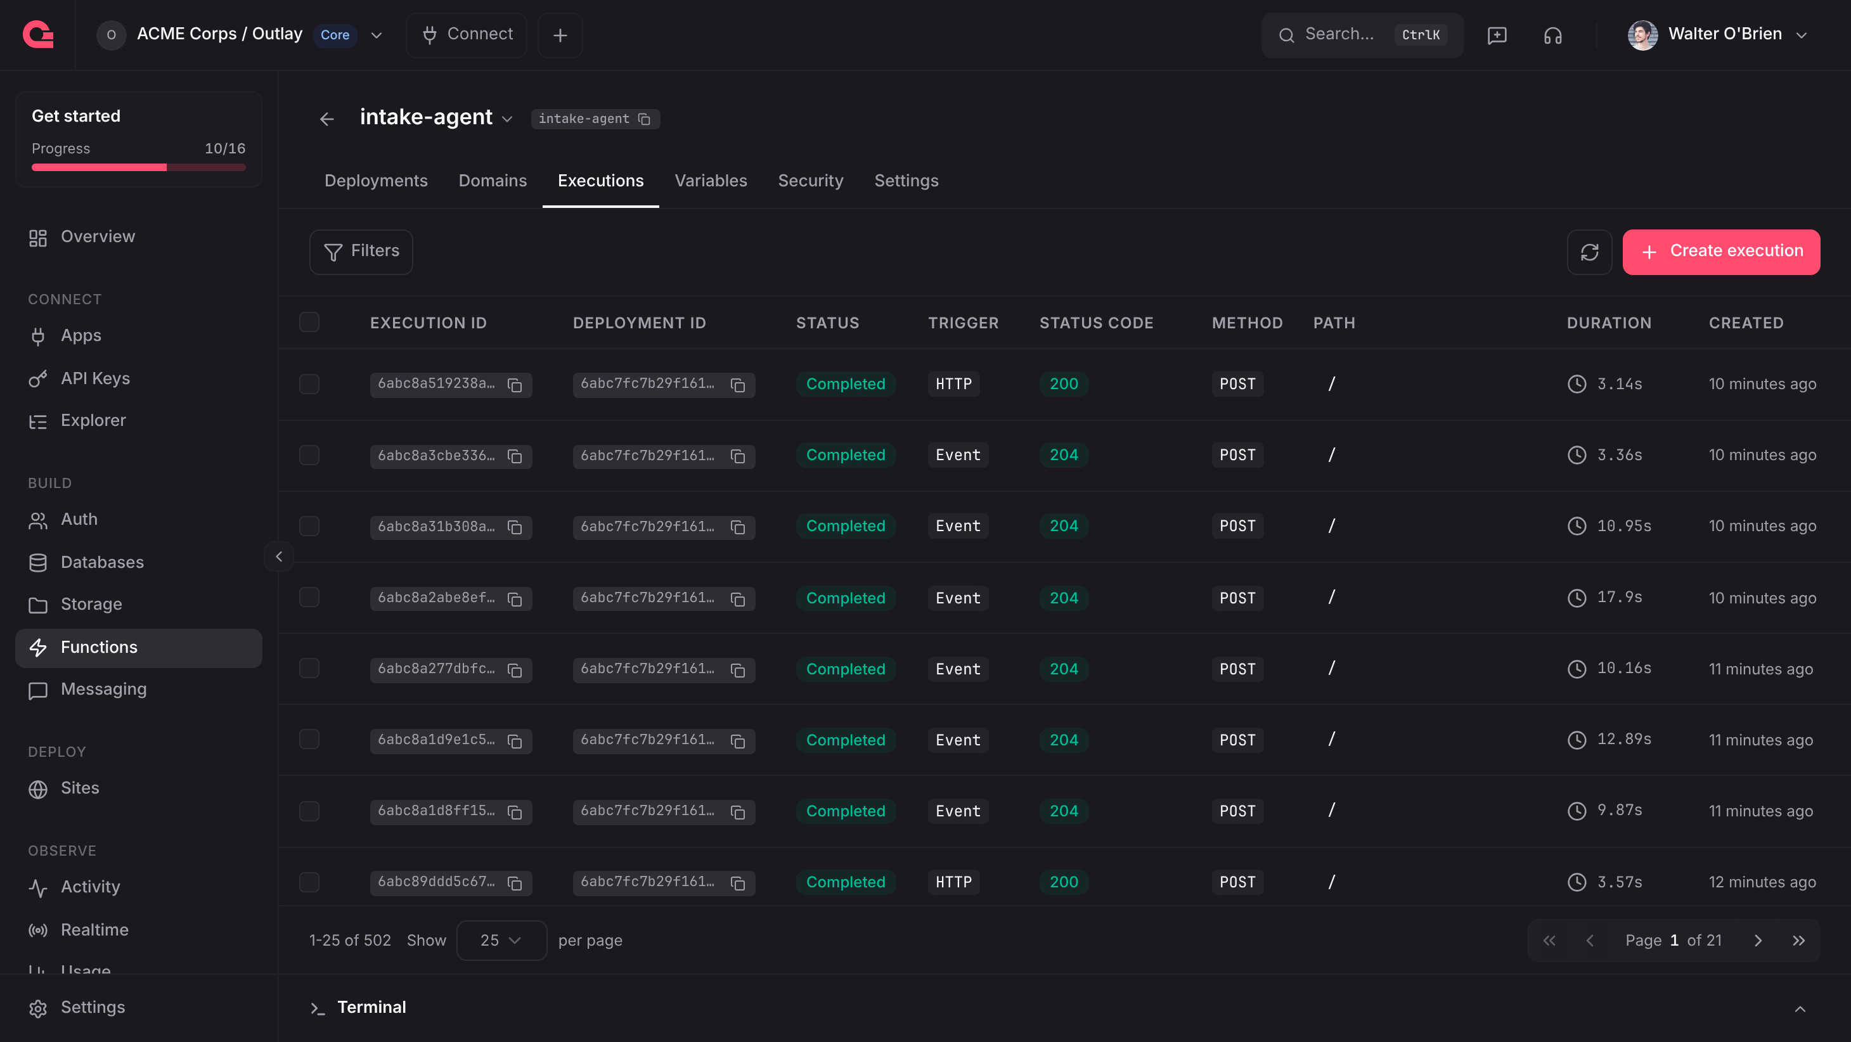The image size is (1851, 1042).
Task: Click the HTTP trigger in the 3.14s row
Action: (953, 383)
